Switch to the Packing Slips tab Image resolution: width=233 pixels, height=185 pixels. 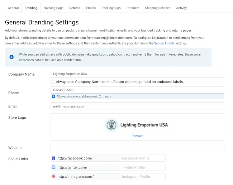[x=111, y=8]
